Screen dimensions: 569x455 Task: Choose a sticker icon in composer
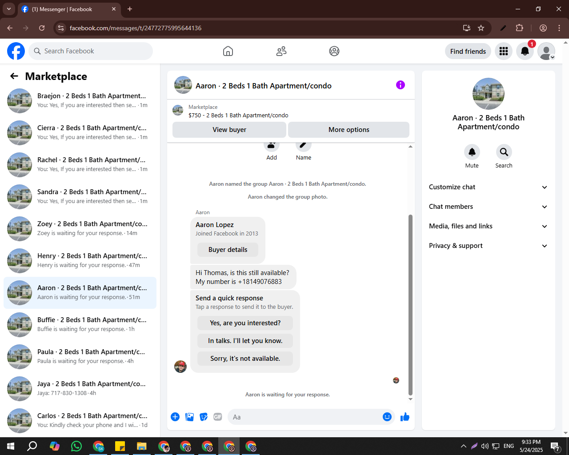(x=204, y=417)
